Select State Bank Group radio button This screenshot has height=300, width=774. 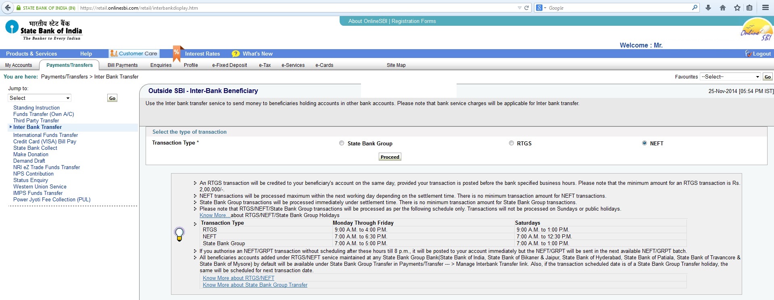(x=342, y=143)
